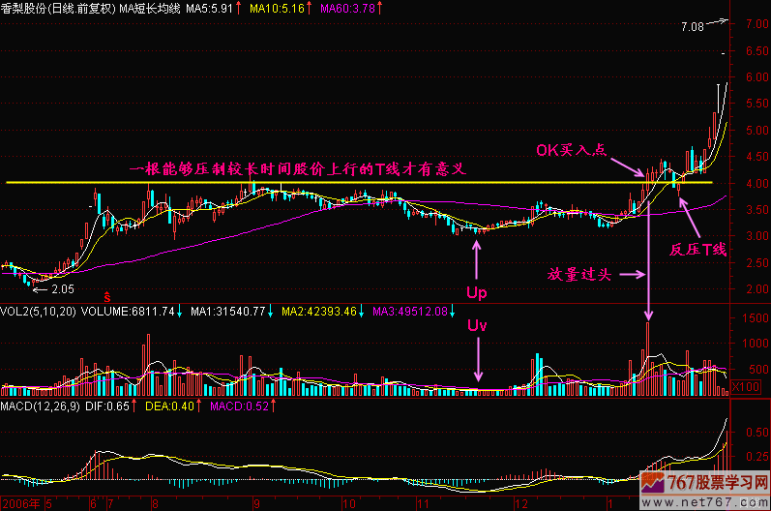771x511 pixels.
Task: Select the 香梨股份 stock title label
Action: click(x=27, y=8)
